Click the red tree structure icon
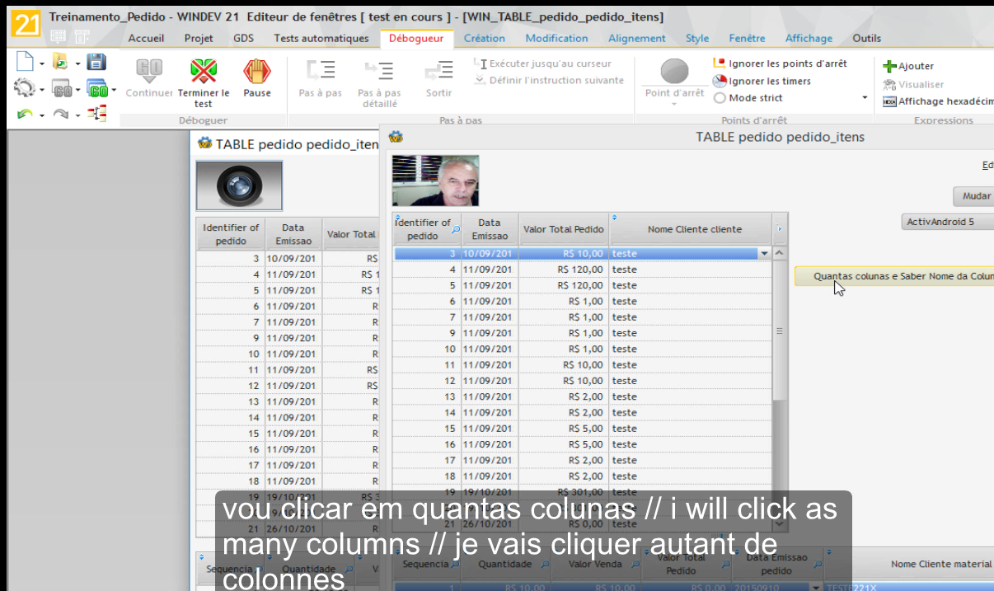This screenshot has height=591, width=994. pyautogui.click(x=97, y=113)
